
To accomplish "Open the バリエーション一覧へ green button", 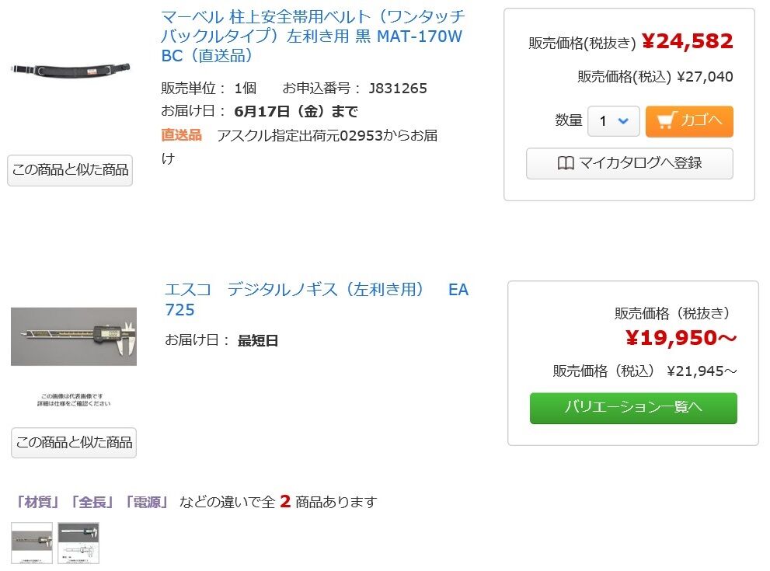I will point(633,408).
